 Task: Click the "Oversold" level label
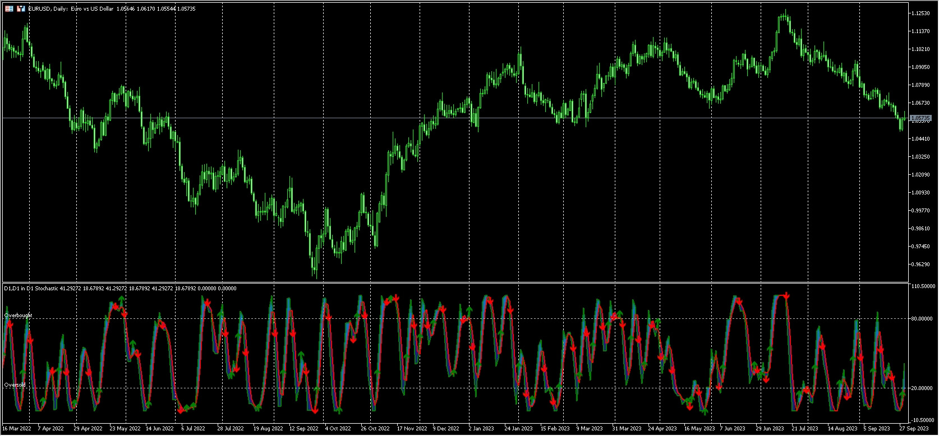(x=15, y=385)
